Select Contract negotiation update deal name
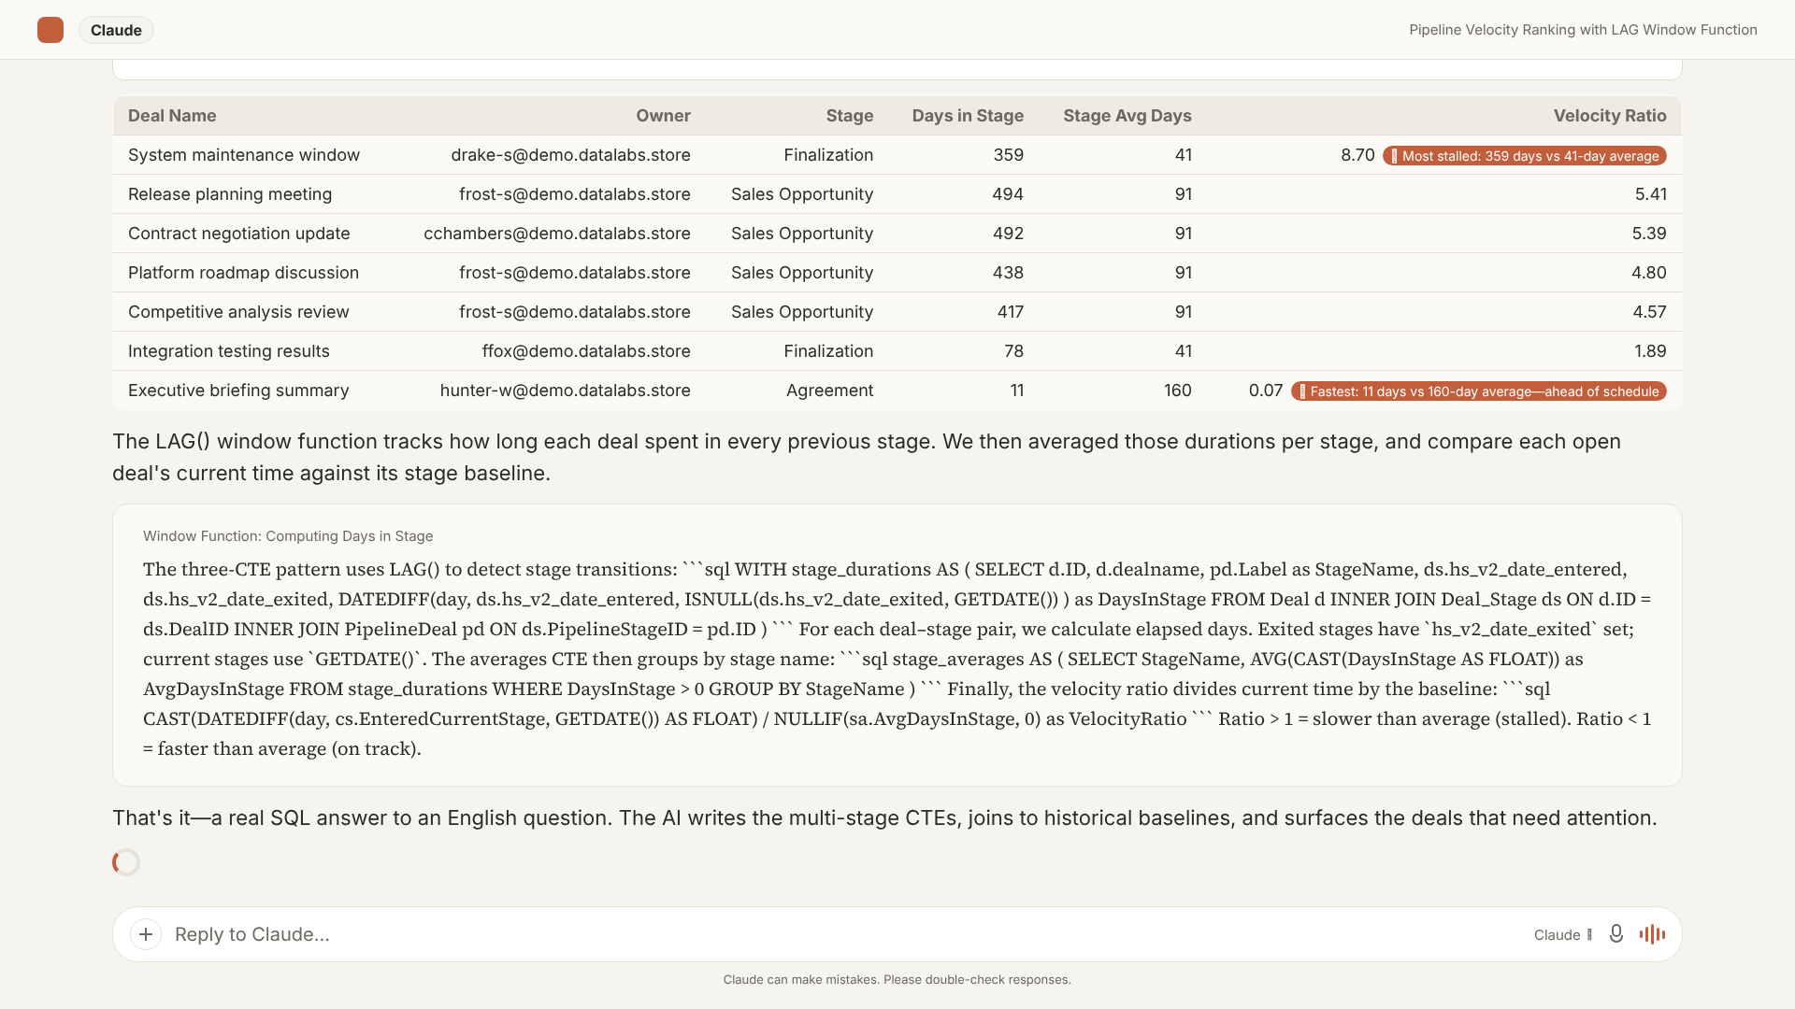The image size is (1795, 1009). coord(239,234)
